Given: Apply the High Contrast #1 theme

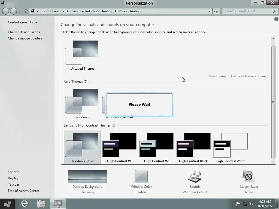Looking at the screenshot, I should (x=119, y=148).
